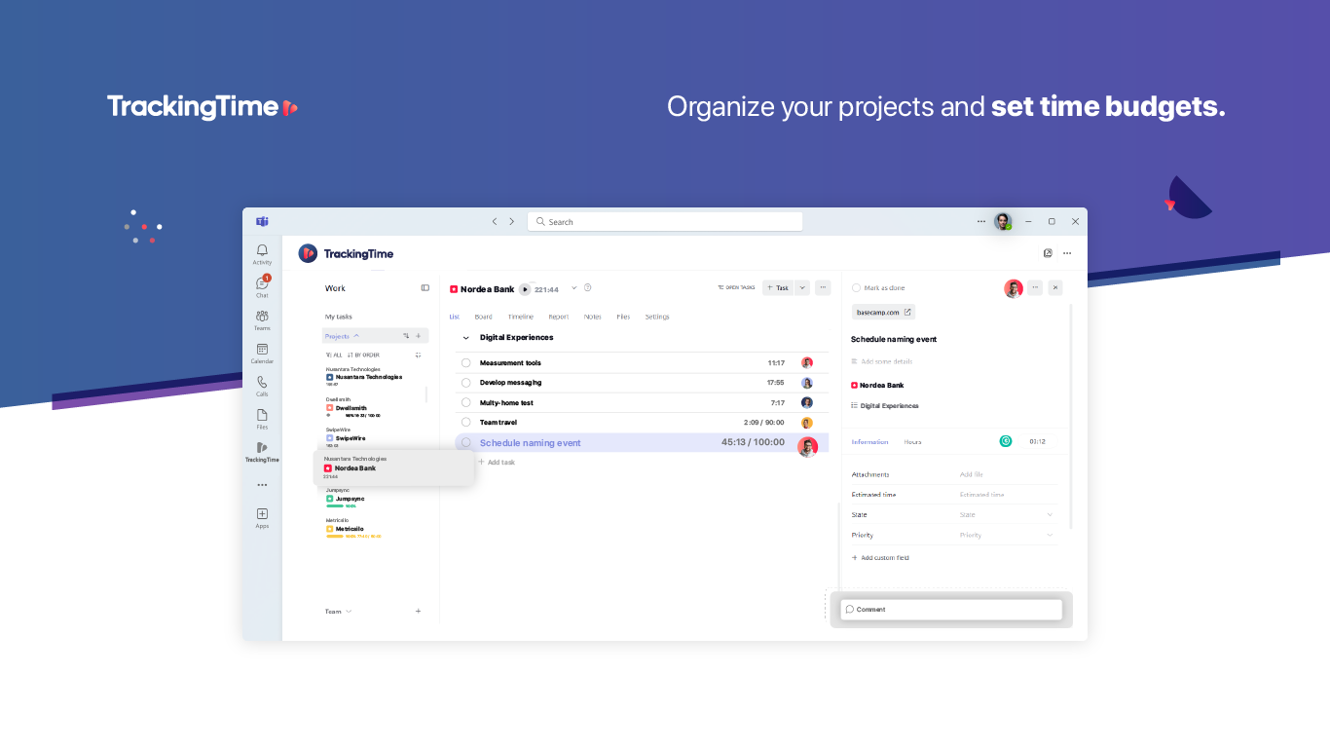Check off Develop messaging task
The width and height of the screenshot is (1330, 748).
[x=466, y=383]
